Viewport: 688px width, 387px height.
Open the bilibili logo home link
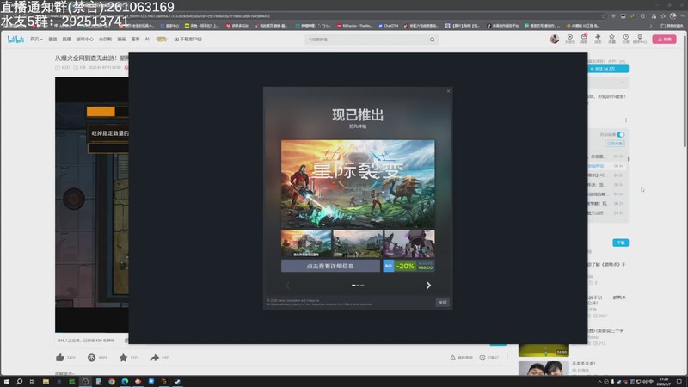click(15, 39)
